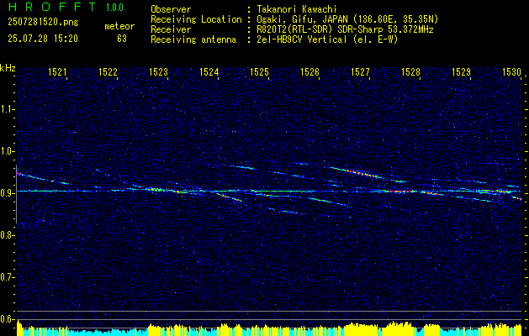Click the 1526 time marker
Screen dimensions: 529x336
(309, 72)
